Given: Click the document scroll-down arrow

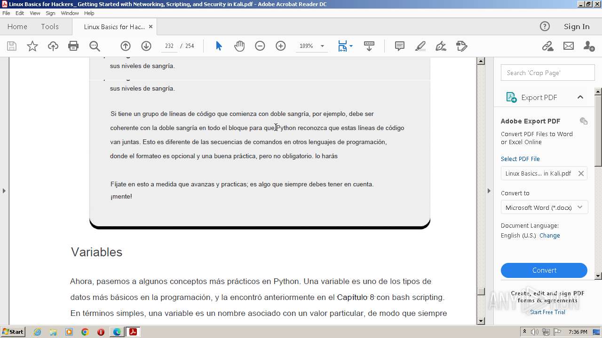Looking at the screenshot, I should 481,321.
